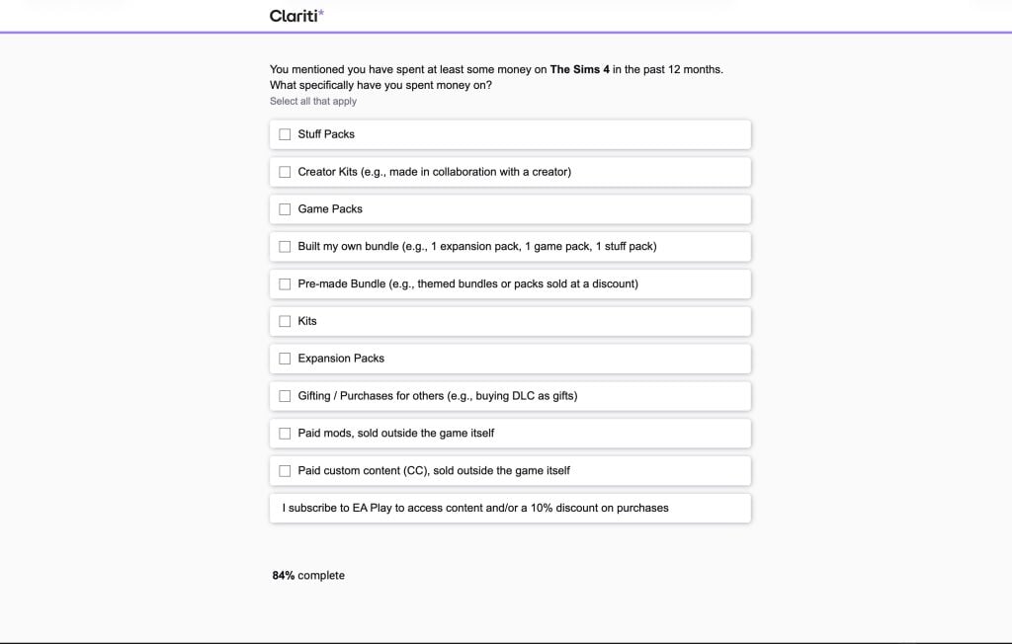Select the Paid mods option

(285, 433)
